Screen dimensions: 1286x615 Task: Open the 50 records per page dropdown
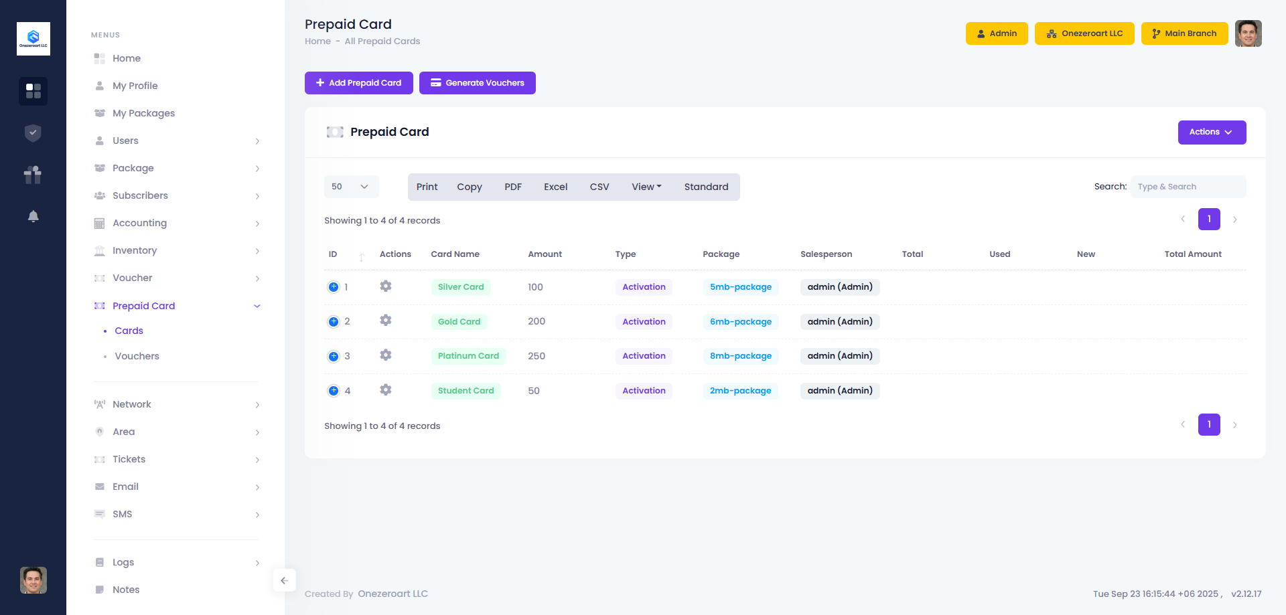(351, 187)
